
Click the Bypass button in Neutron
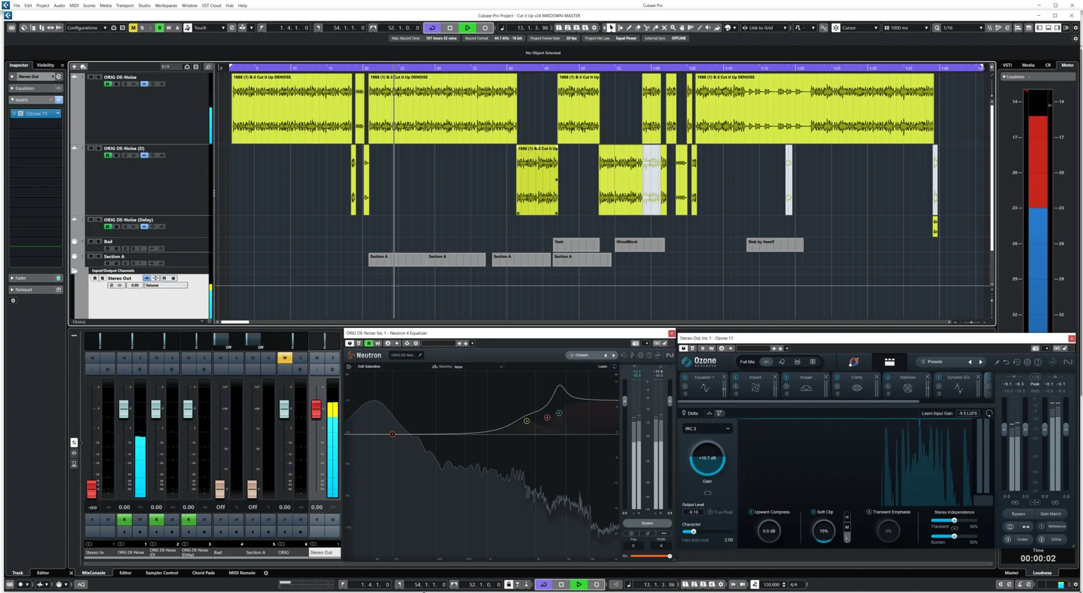point(647,523)
